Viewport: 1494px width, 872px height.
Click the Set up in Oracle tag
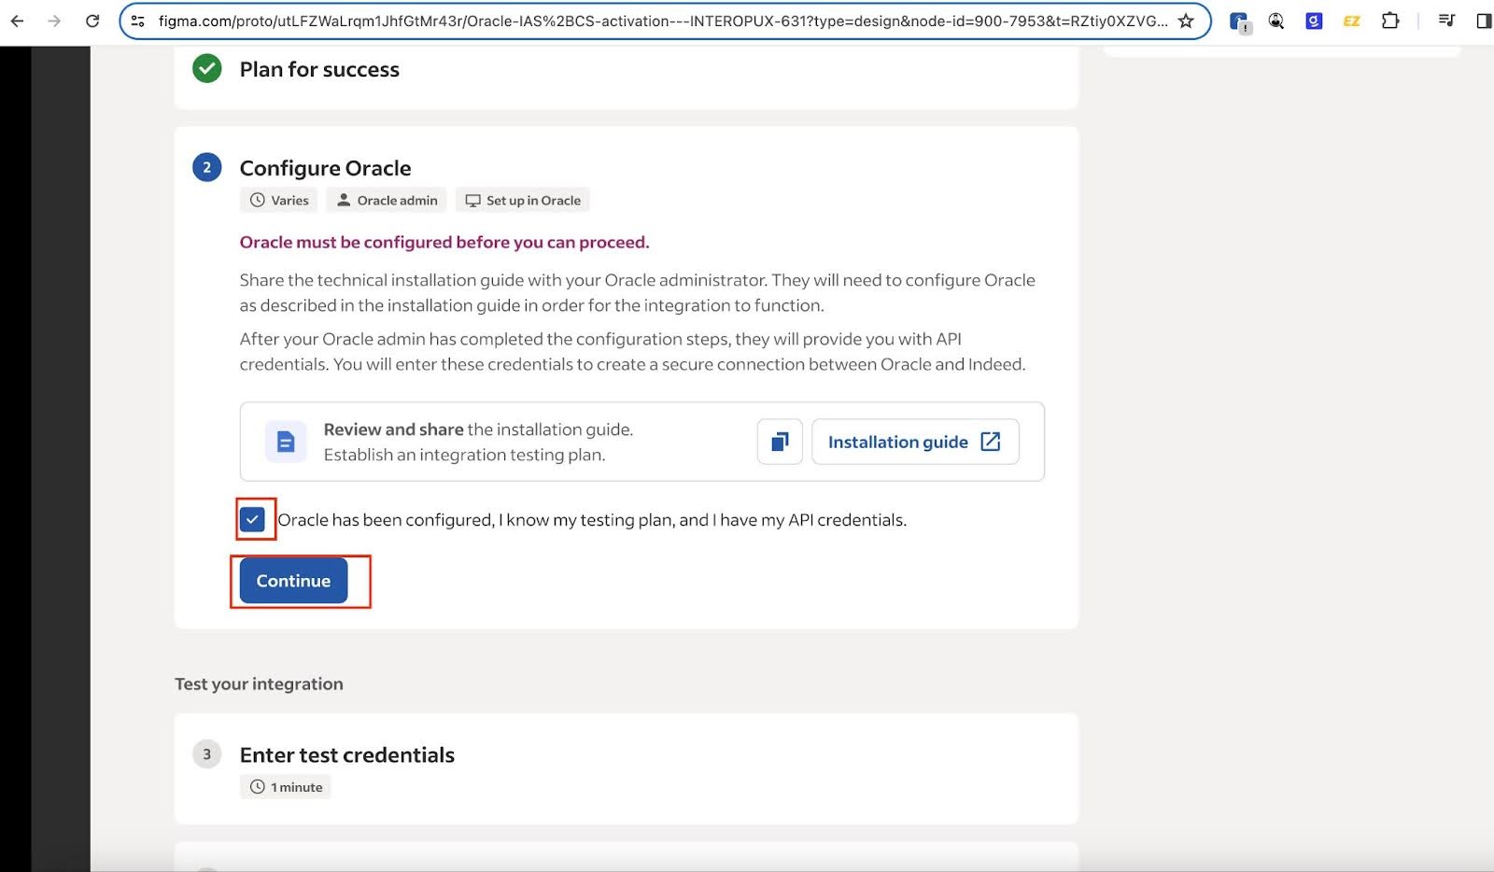[x=523, y=201]
